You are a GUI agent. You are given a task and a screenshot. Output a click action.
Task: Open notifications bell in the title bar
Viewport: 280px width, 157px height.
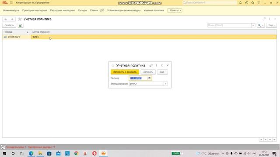point(240,3)
